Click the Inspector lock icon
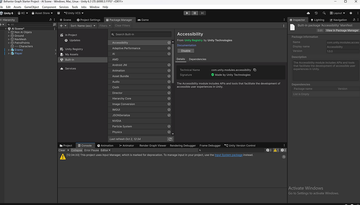 point(354,20)
